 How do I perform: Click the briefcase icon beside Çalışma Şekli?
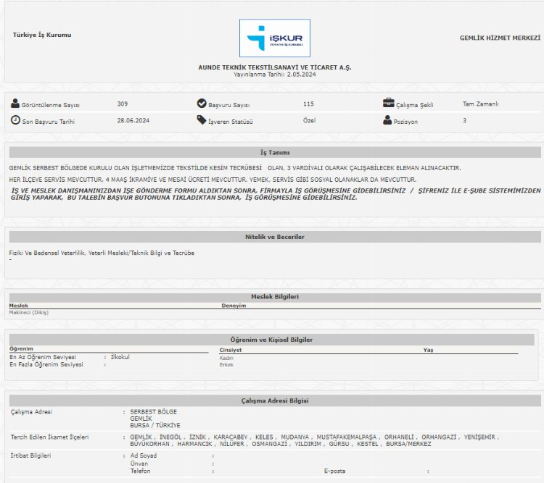pos(389,104)
